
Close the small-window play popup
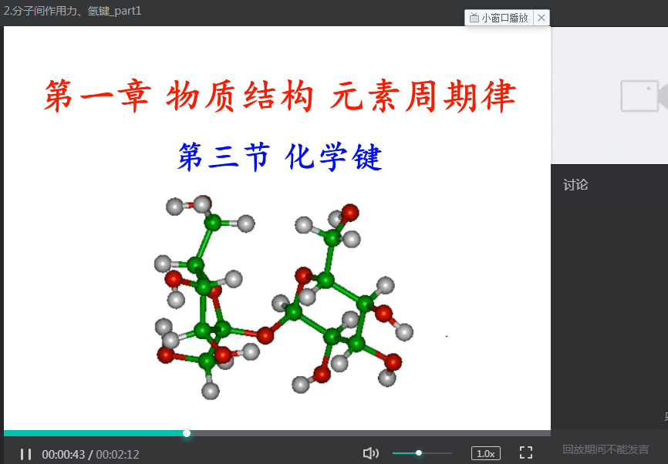(541, 18)
